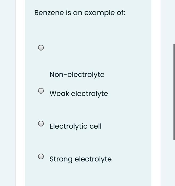Screen dimensions: 175x186
Task: Select the Weak electrolyte radio button
Action: (x=40, y=91)
